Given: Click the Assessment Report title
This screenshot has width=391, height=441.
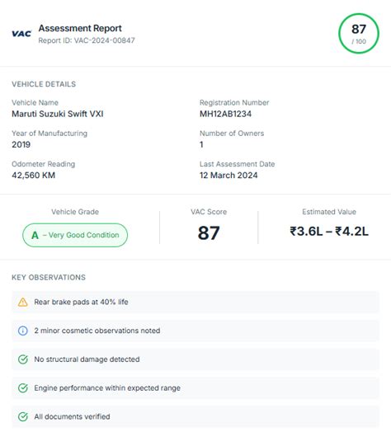Looking at the screenshot, I should coord(80,28).
